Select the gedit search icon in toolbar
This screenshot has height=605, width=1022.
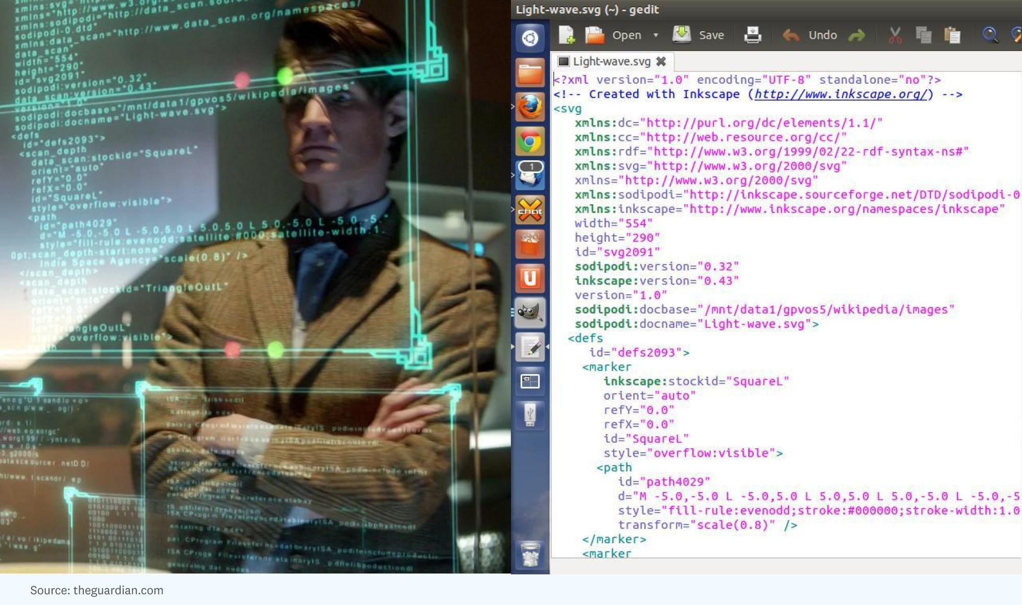[x=990, y=34]
